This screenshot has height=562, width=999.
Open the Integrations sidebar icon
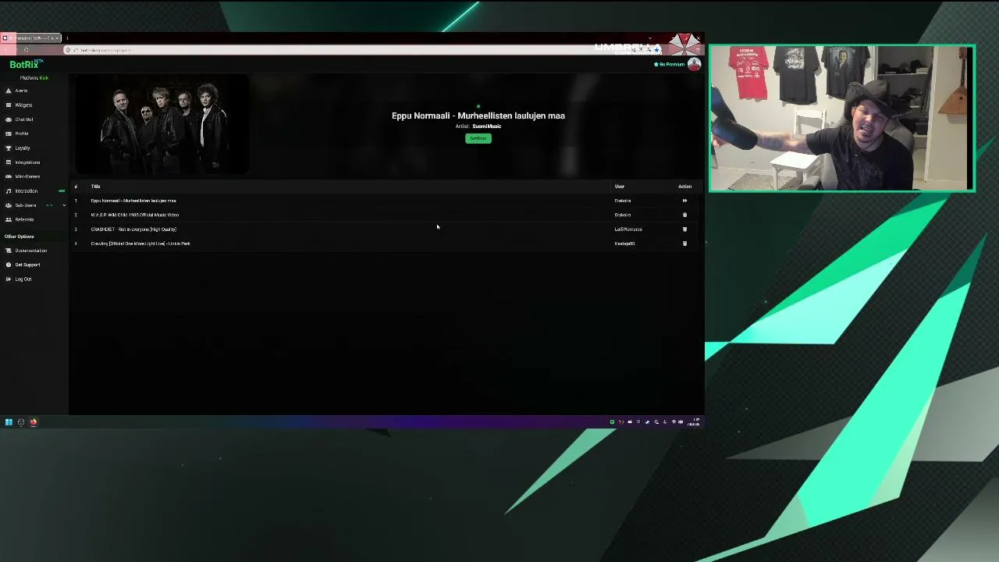[9, 162]
